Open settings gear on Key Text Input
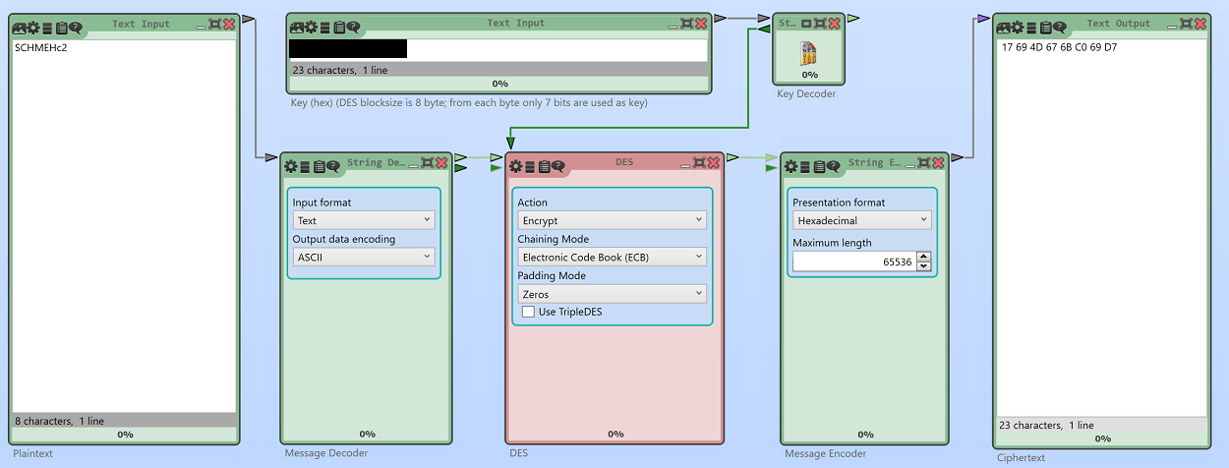Viewport: 1229px width, 468px height. point(312,28)
